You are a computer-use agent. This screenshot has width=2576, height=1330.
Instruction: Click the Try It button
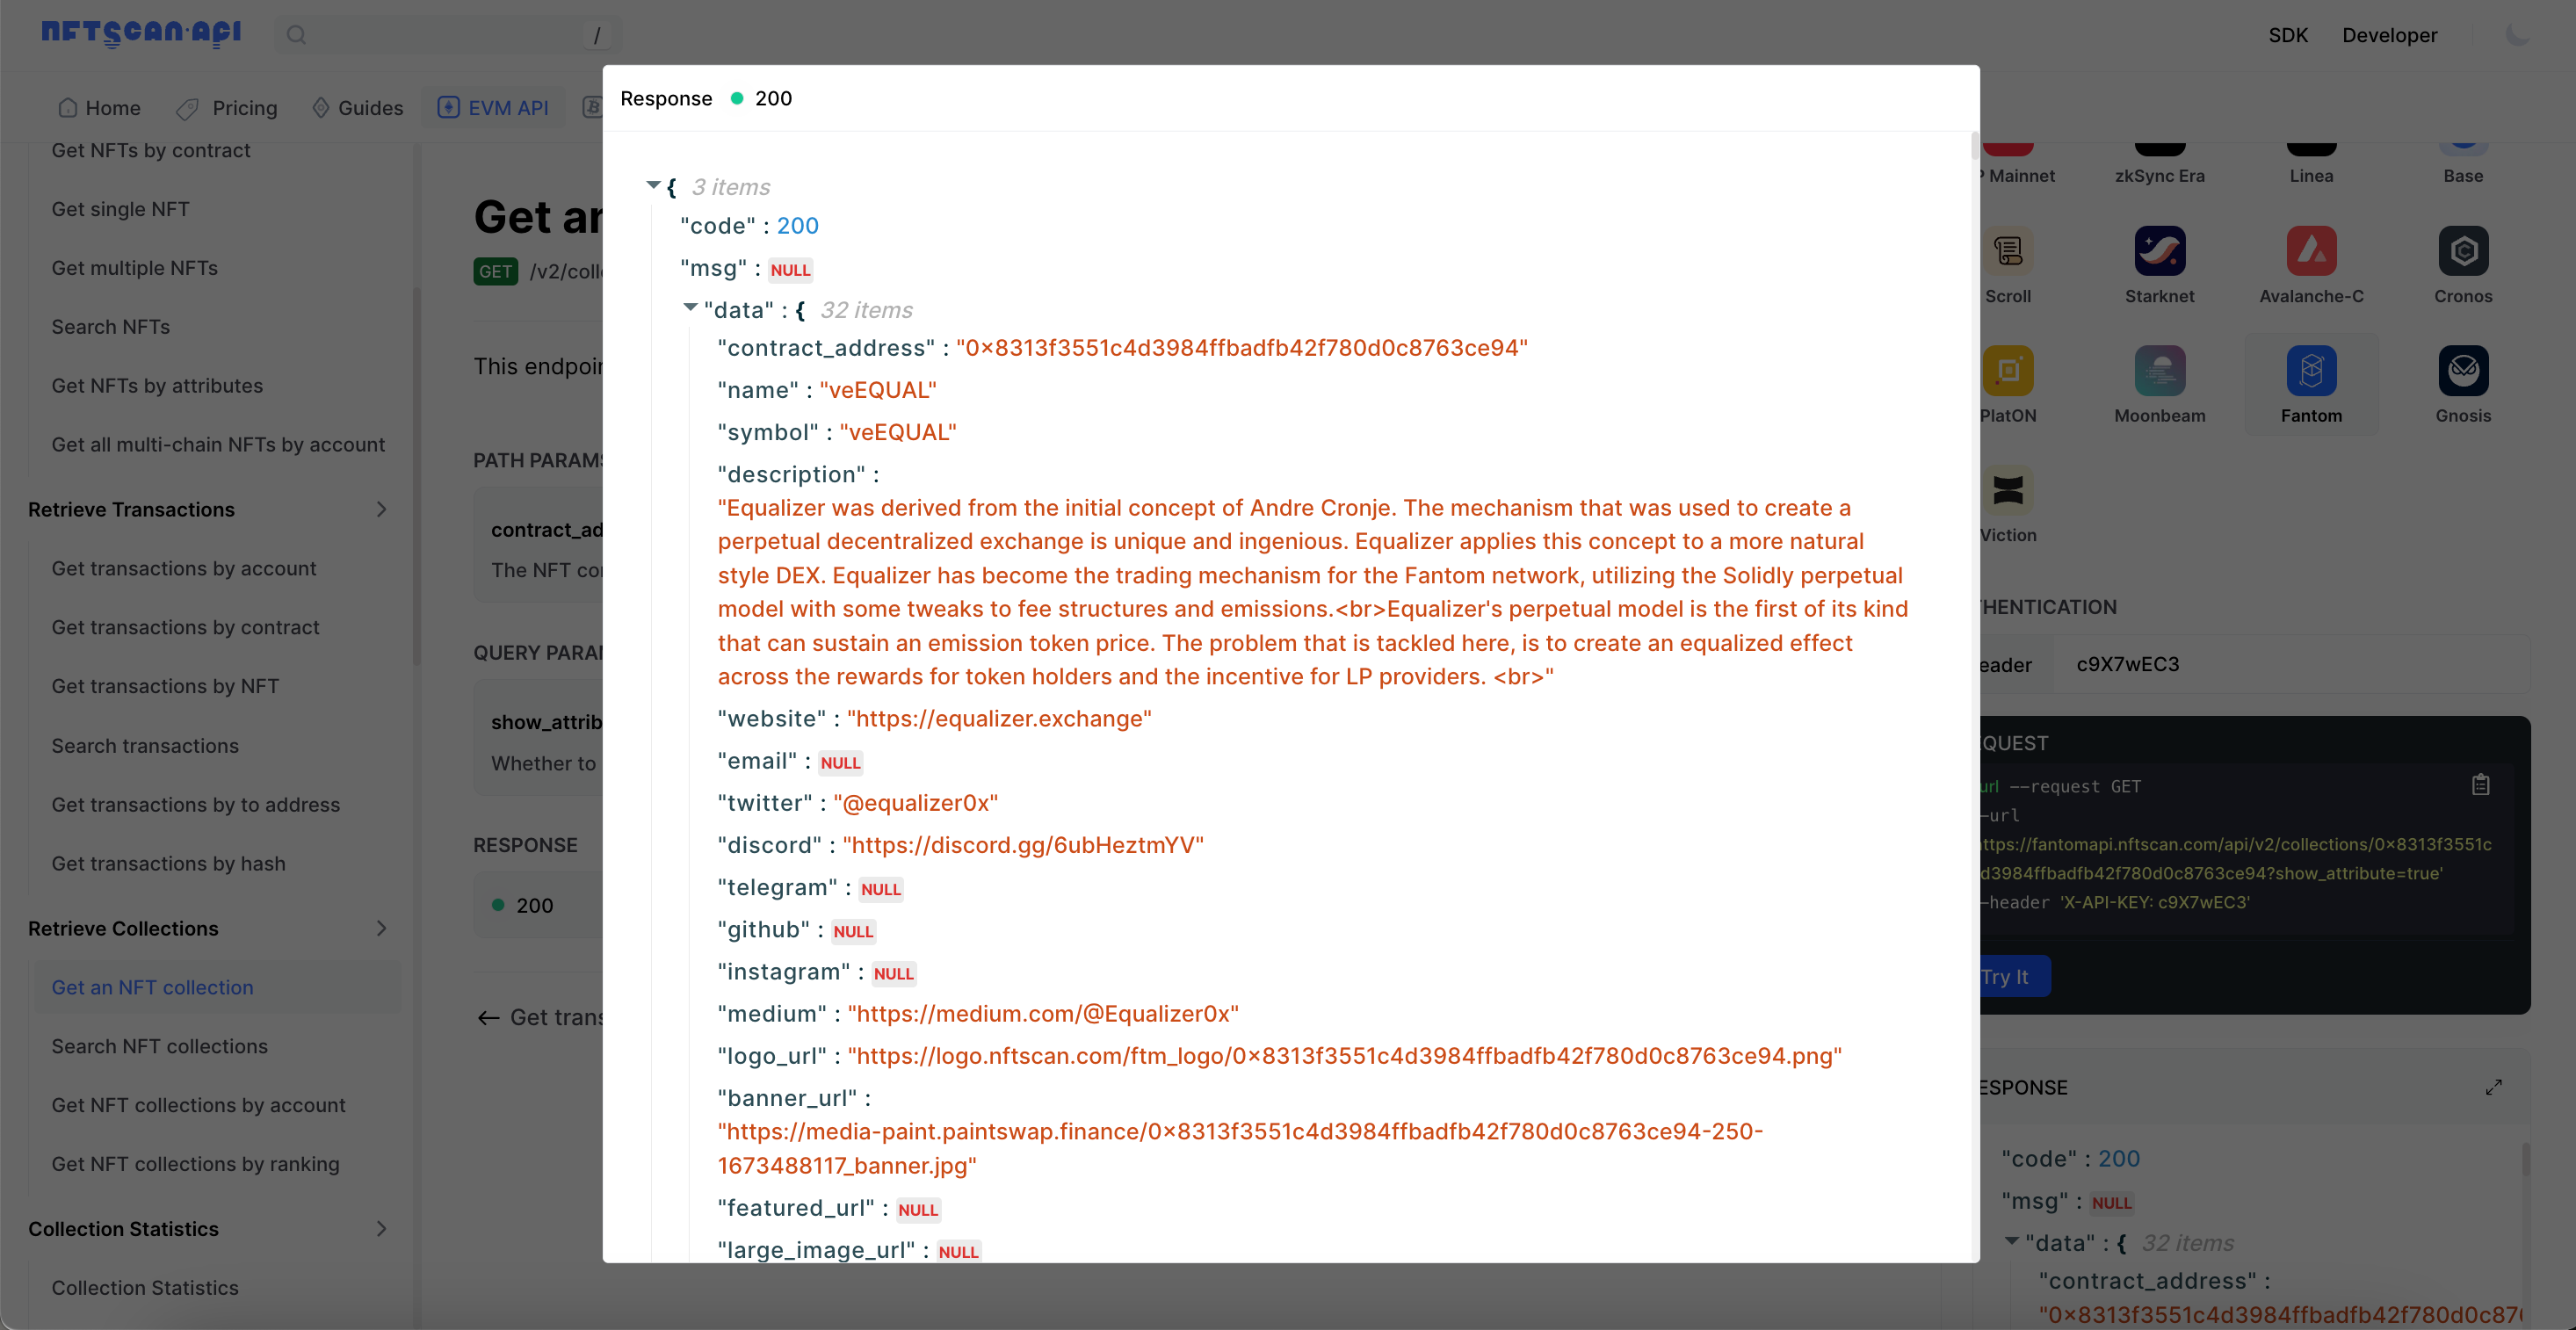click(2006, 975)
